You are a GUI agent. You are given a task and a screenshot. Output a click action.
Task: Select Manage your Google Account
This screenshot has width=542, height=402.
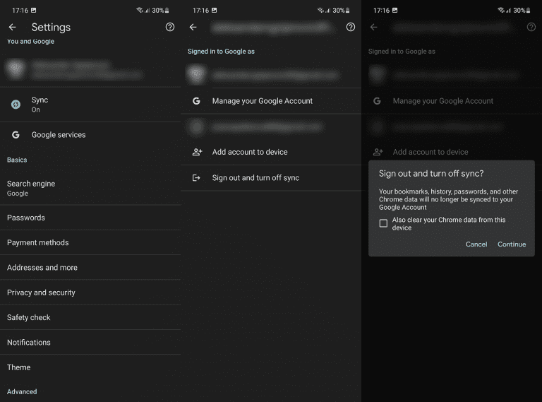(x=271, y=100)
